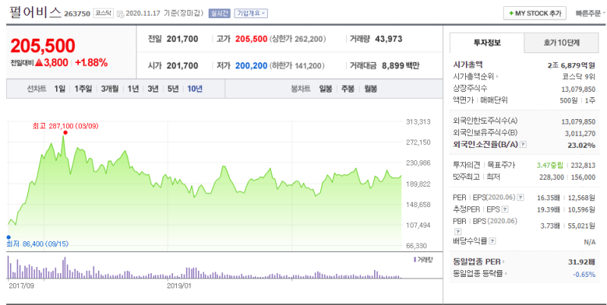The height and width of the screenshot is (305, 607).
Task: Click the 펄어비스 stock name heading
Action: pos(36,12)
